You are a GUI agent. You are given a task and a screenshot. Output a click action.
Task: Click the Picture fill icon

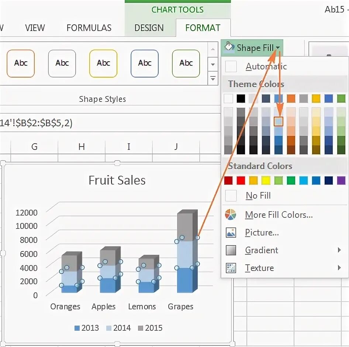[231, 233]
